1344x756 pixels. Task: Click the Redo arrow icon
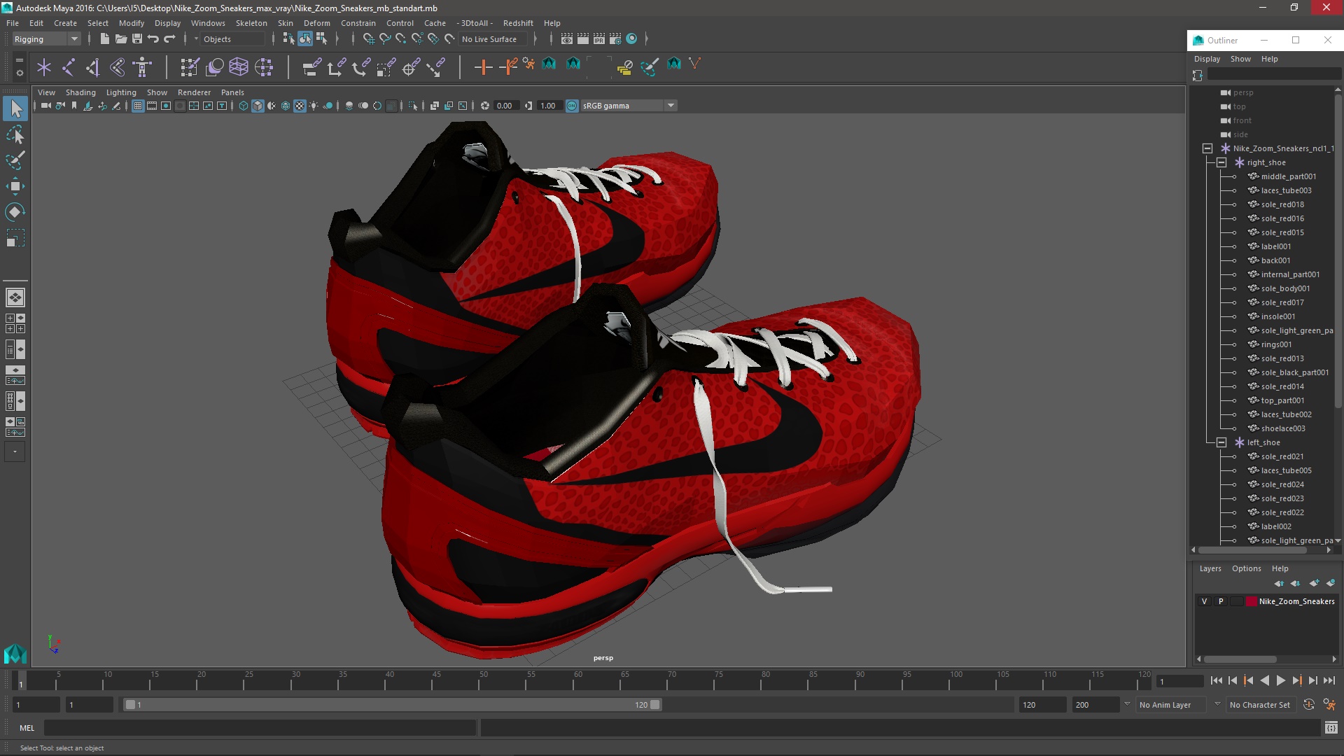pyautogui.click(x=169, y=39)
